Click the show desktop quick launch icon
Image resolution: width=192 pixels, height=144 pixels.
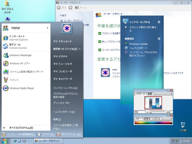20,141
